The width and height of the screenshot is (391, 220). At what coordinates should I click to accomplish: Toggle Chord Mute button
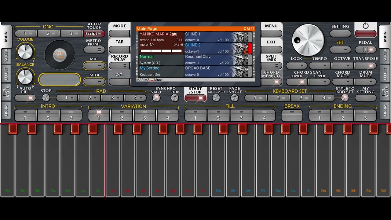[x=342, y=82]
